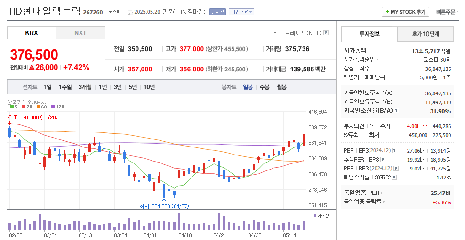465x240 pixels.
Task: Click the purple 120-day average legend square
Action: (x=53, y=107)
